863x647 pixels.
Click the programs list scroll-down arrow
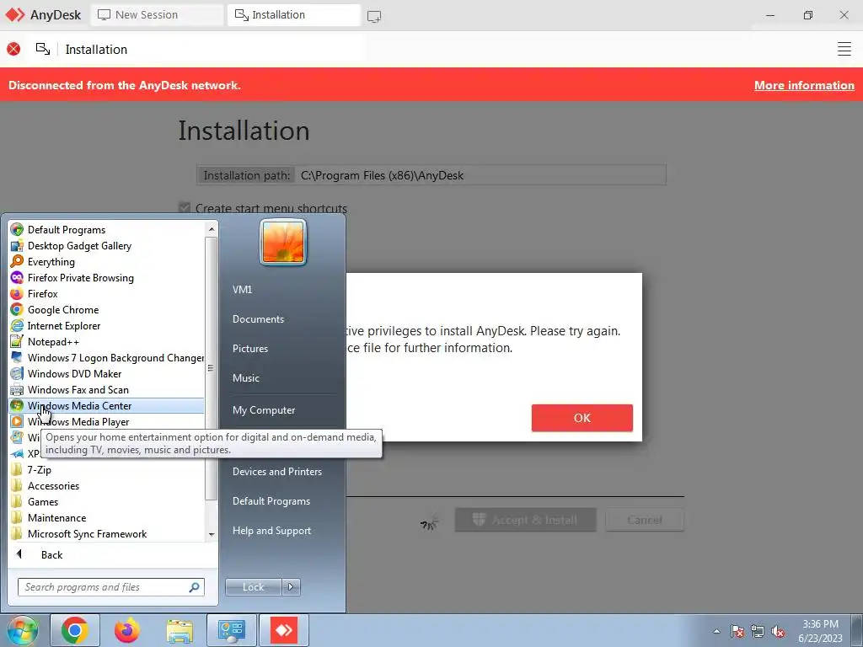(x=212, y=534)
